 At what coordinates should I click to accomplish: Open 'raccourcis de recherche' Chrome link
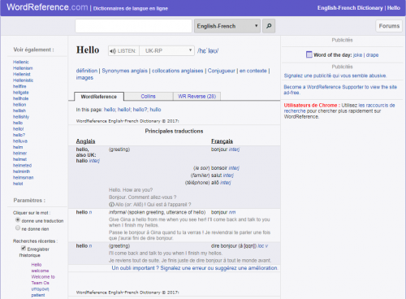click(x=339, y=108)
